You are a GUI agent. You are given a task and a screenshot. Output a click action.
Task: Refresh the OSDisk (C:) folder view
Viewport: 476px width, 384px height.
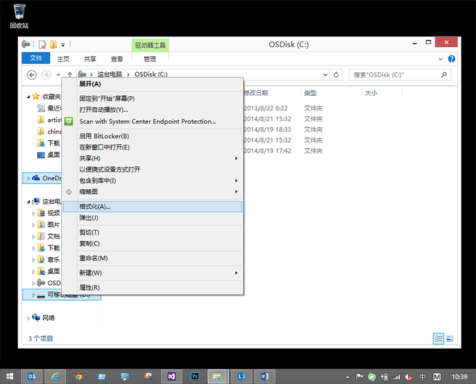[x=337, y=74]
